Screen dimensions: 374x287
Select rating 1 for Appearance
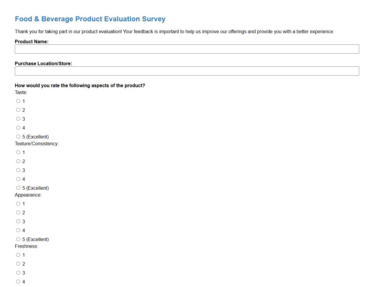[x=18, y=203]
